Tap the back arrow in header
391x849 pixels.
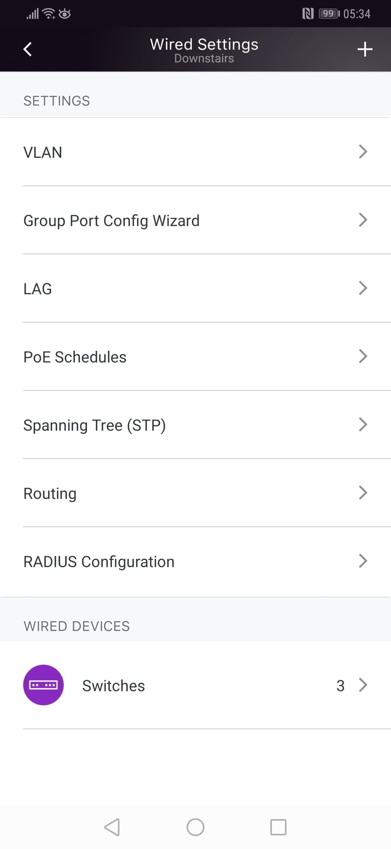tap(28, 49)
